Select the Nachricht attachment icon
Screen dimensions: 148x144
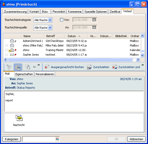[19, 118]
